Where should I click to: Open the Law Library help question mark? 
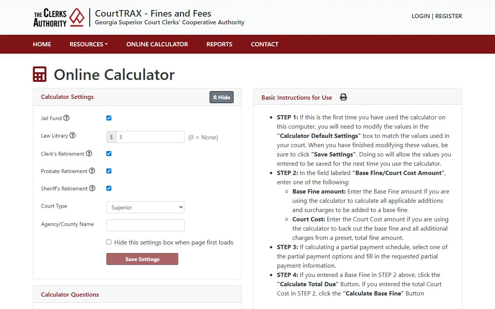click(72, 135)
